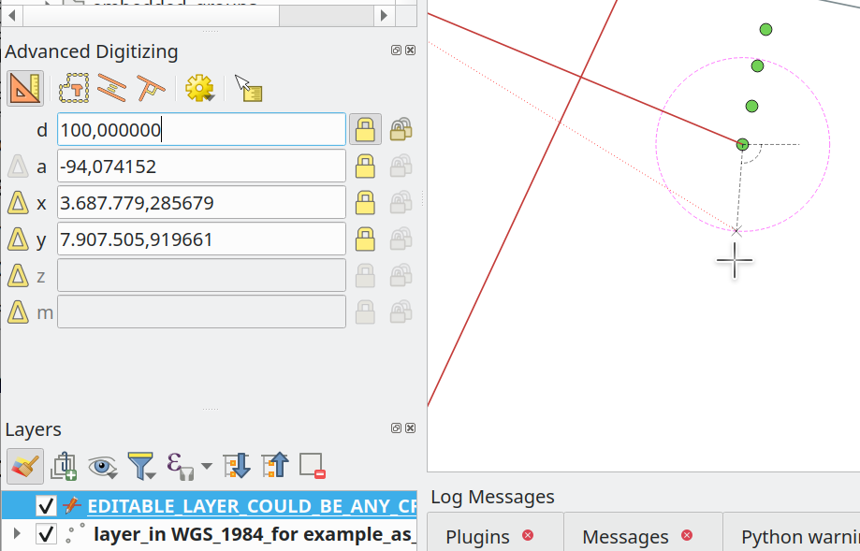This screenshot has width=860, height=551.
Task: Collapse all layers in the panel
Action: point(276,465)
